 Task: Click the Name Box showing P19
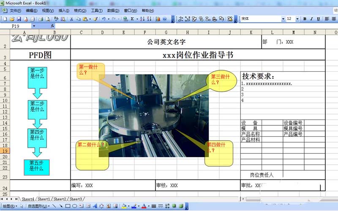tap(17, 26)
